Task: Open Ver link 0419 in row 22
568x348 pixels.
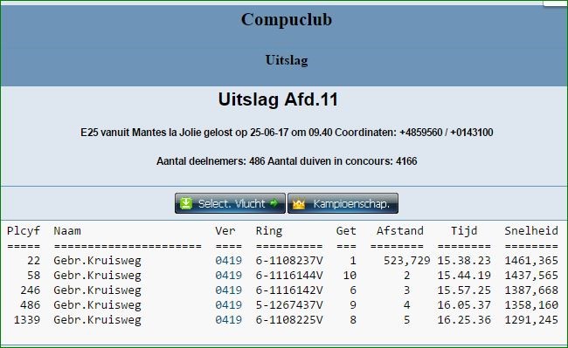Action: 228,261
